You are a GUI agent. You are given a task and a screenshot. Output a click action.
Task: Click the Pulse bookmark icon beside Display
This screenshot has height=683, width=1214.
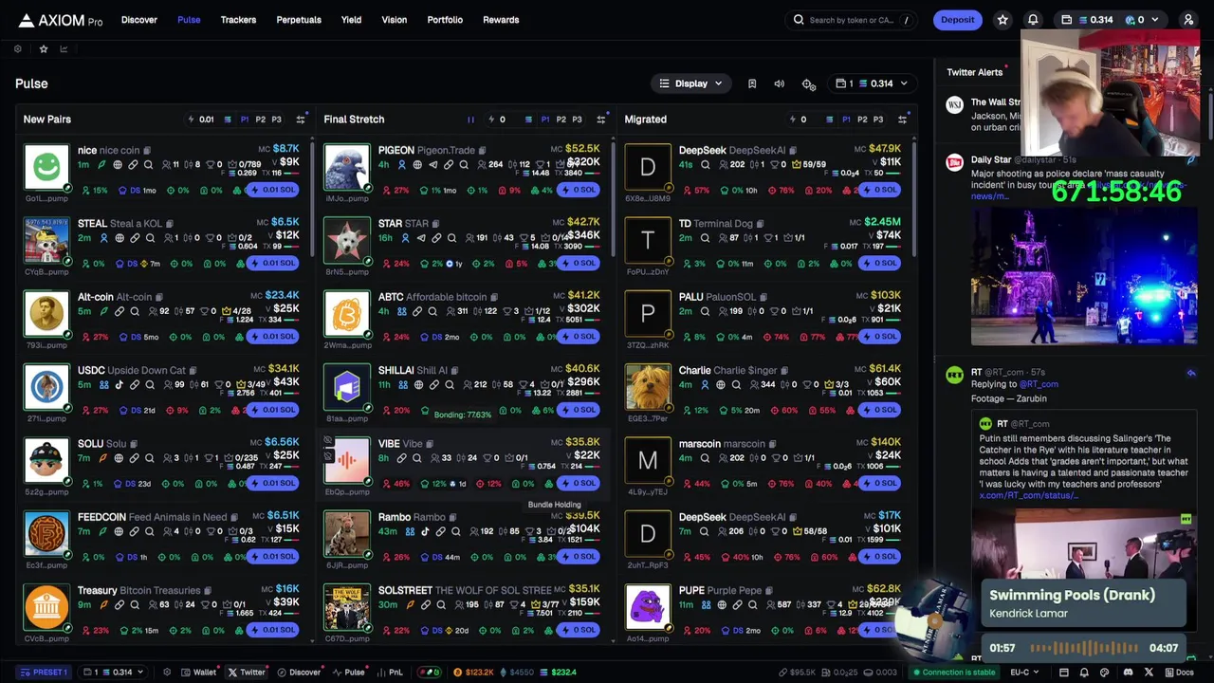752,83
